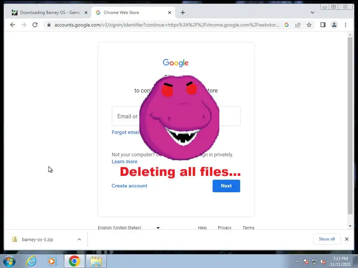The image size is (358, 268).
Task: Open Chrome's three-dot menu
Action: pos(345,25)
